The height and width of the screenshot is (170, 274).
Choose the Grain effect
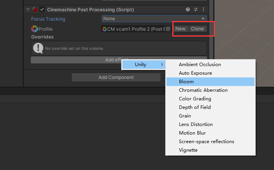pyautogui.click(x=210, y=116)
